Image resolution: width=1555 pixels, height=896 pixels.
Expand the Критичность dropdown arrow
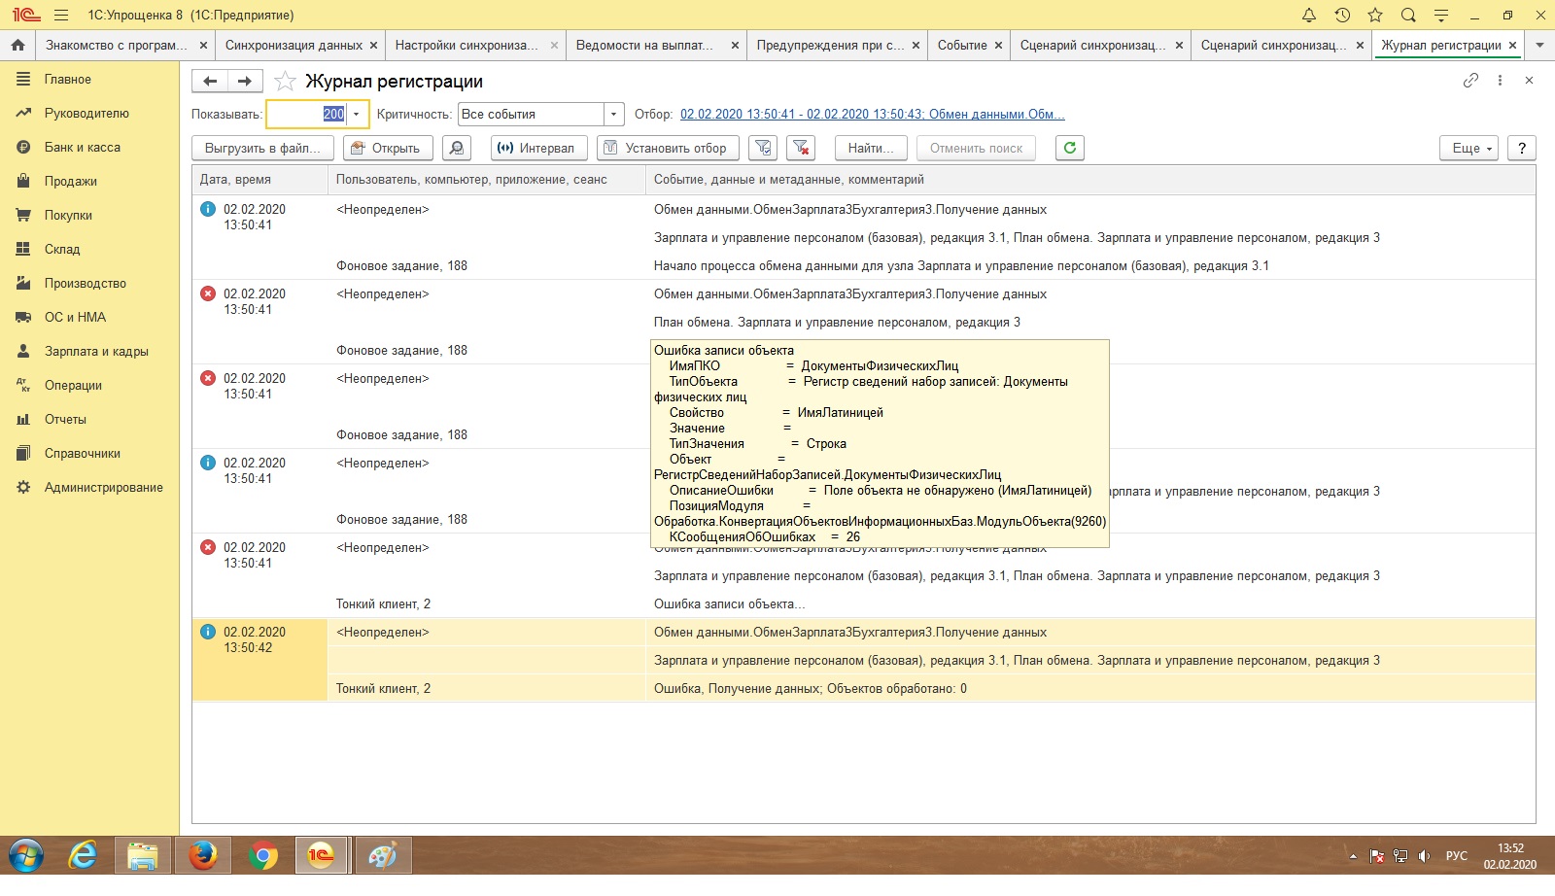tap(613, 114)
